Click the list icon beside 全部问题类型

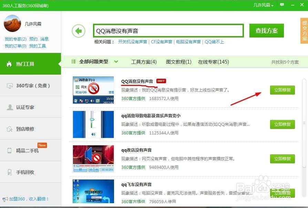(73, 62)
